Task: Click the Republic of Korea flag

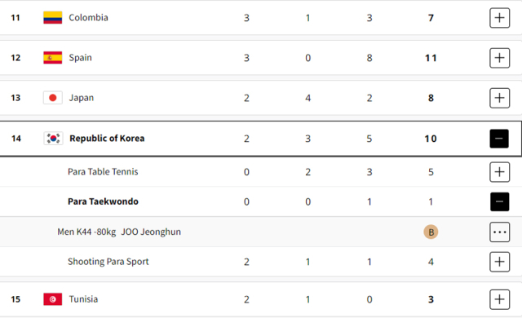Action: pos(53,139)
